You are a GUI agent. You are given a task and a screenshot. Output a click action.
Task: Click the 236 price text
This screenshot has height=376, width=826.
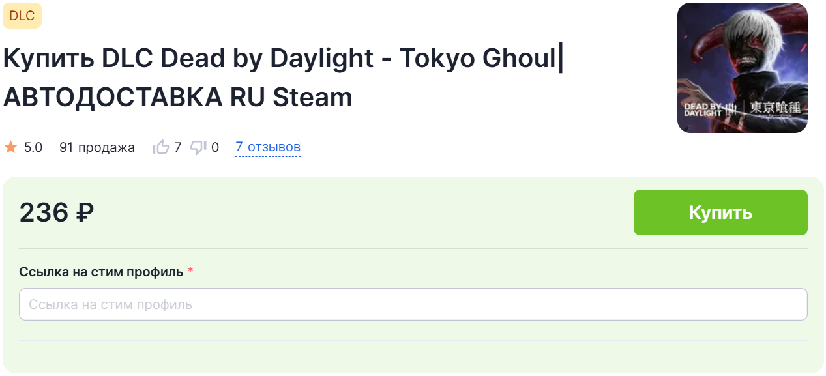(44, 212)
